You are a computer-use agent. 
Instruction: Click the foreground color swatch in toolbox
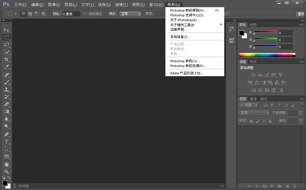pyautogui.click(x=5, y=183)
